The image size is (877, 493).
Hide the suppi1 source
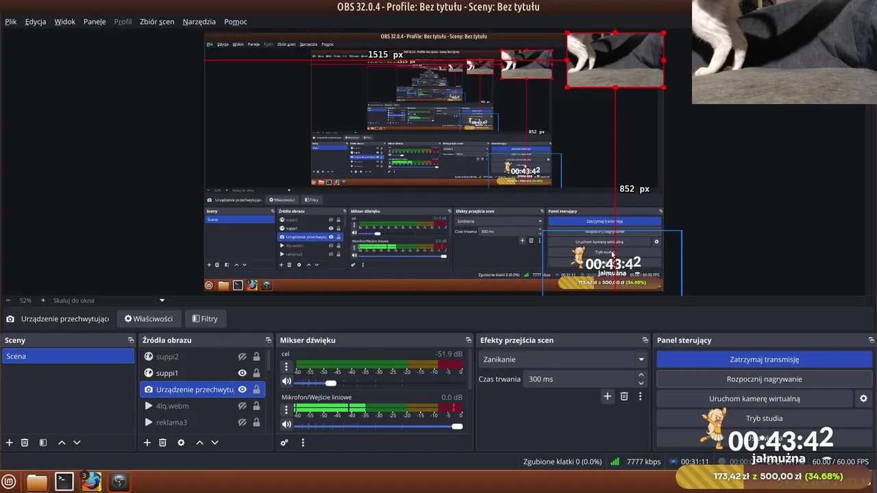242,373
